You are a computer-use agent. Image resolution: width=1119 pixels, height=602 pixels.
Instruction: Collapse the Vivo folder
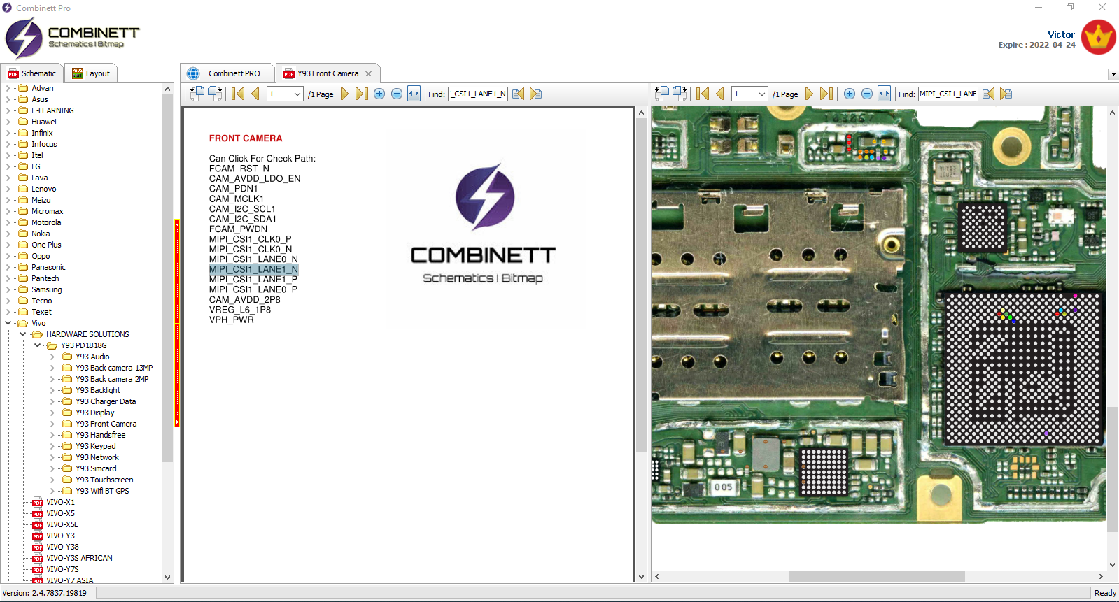(x=8, y=323)
